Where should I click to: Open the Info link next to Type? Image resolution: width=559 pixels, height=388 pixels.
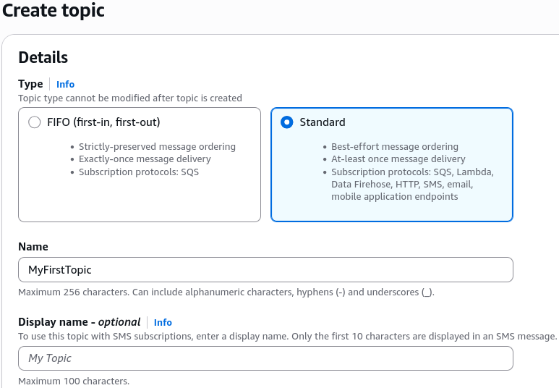click(65, 84)
